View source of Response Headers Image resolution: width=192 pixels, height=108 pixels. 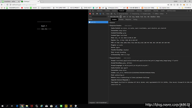click(128, 26)
